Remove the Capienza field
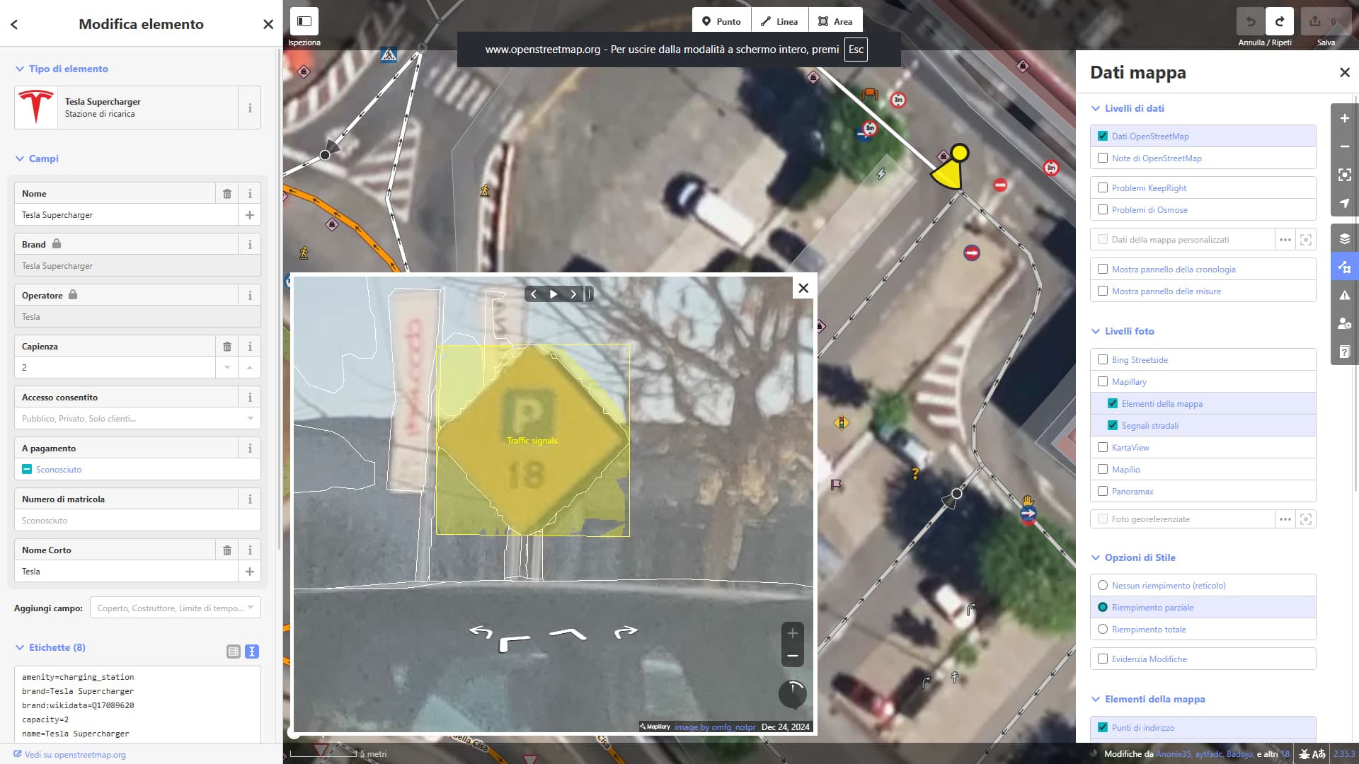 click(227, 347)
